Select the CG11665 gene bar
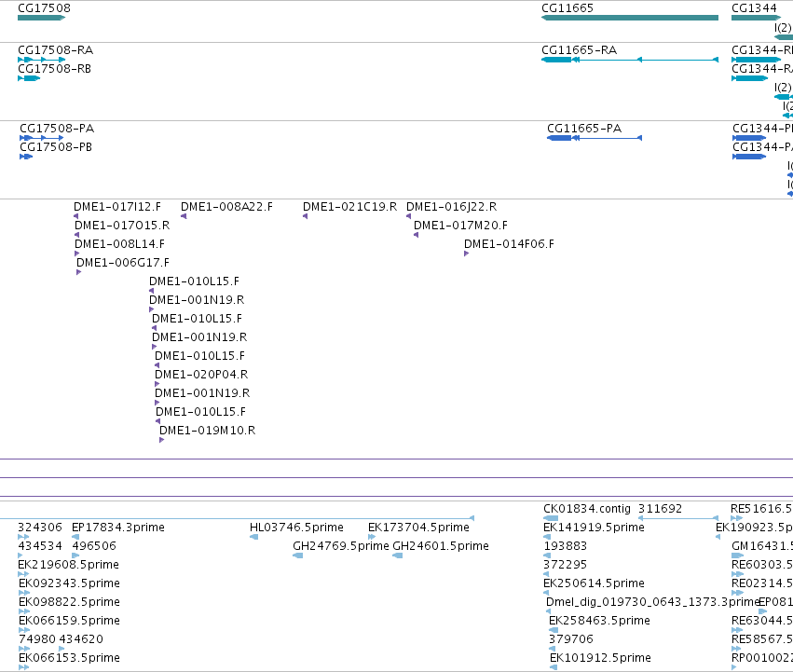 [x=630, y=18]
